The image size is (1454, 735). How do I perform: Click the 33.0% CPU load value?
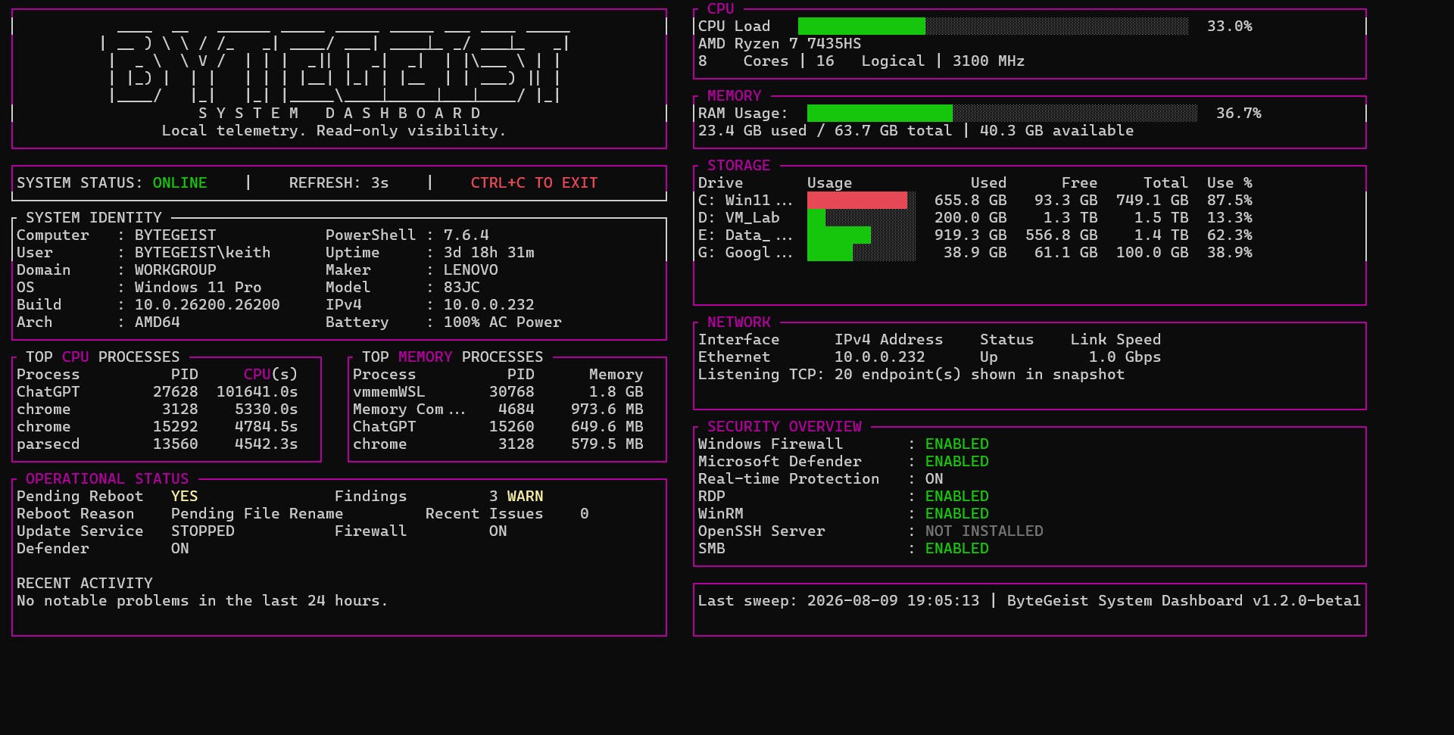pos(1230,26)
